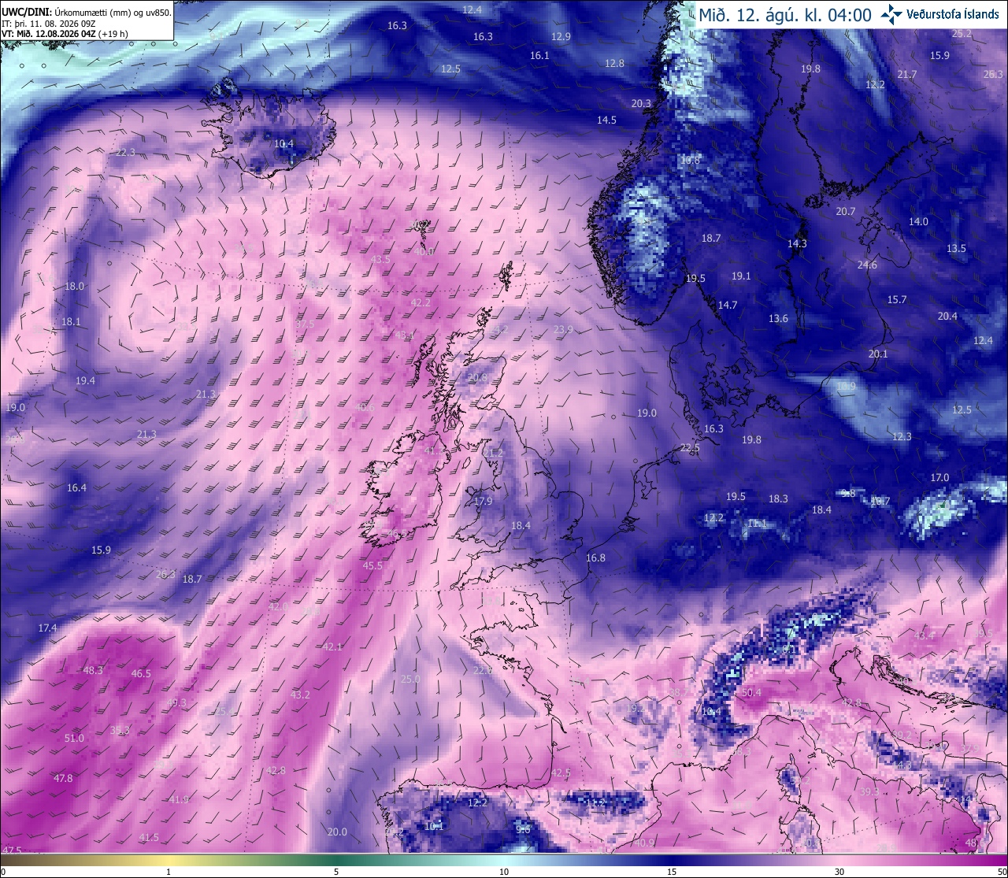Click the 45.5 value south of Ireland
This screenshot has height=878, width=1008.
pos(372,565)
